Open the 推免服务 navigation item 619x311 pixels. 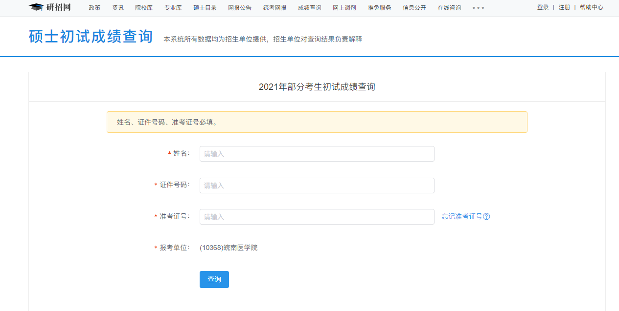[379, 8]
